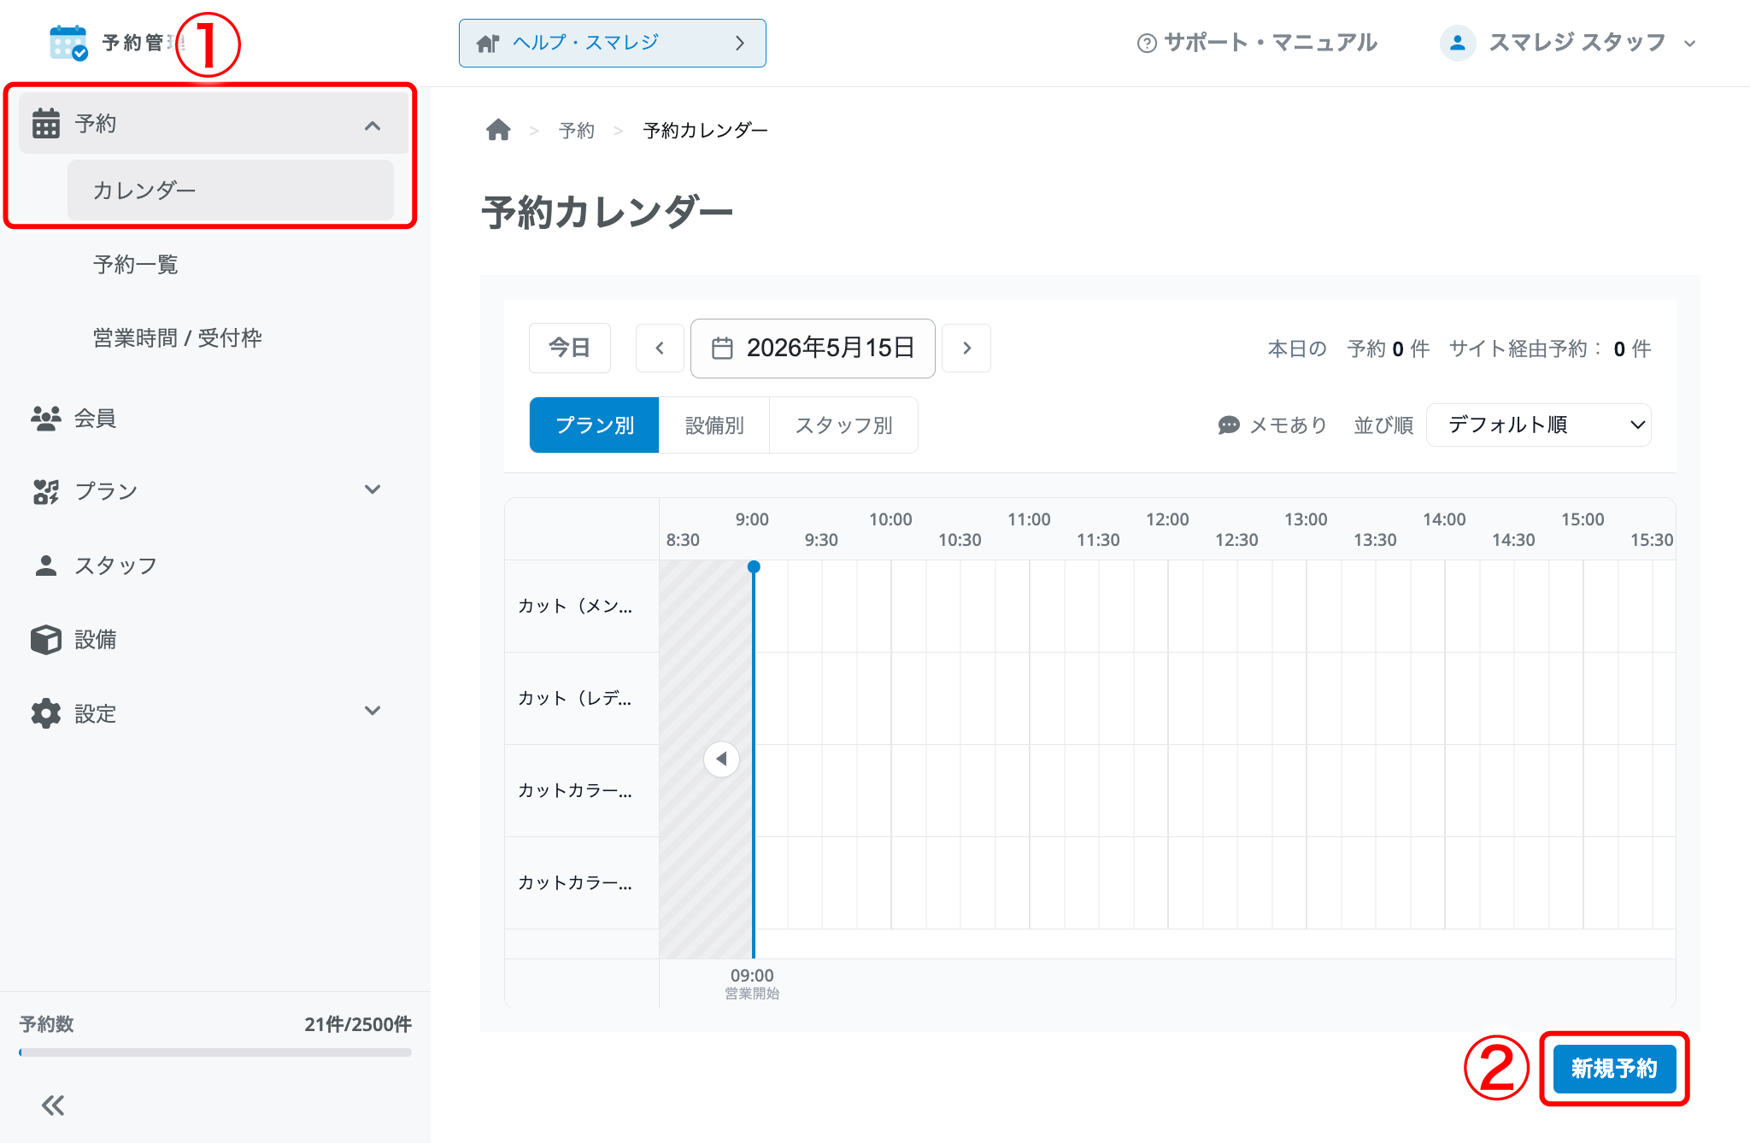This screenshot has width=1750, height=1143.
Task: Open サポート・マニュアル link
Action: [1257, 43]
